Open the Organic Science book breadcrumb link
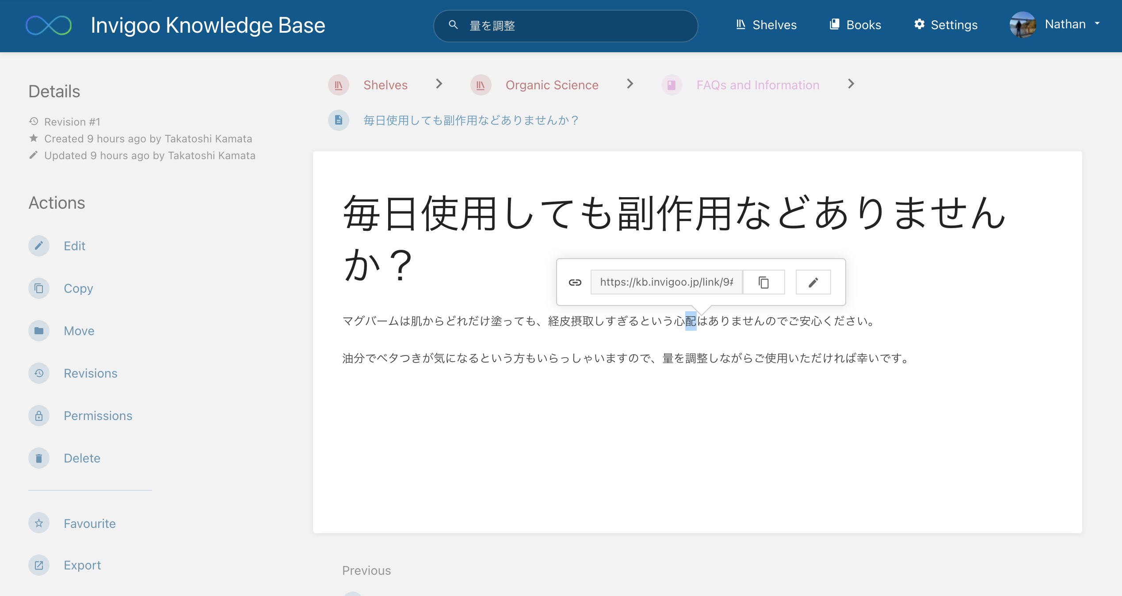 coord(552,85)
